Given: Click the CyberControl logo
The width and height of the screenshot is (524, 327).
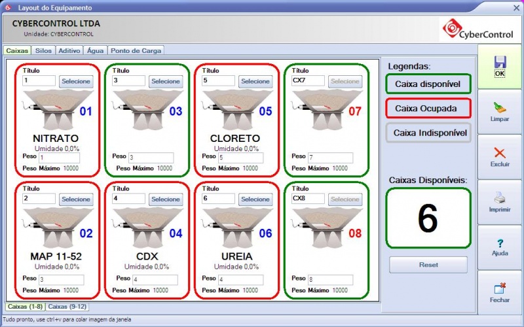Looking at the screenshot, I should pos(477,29).
